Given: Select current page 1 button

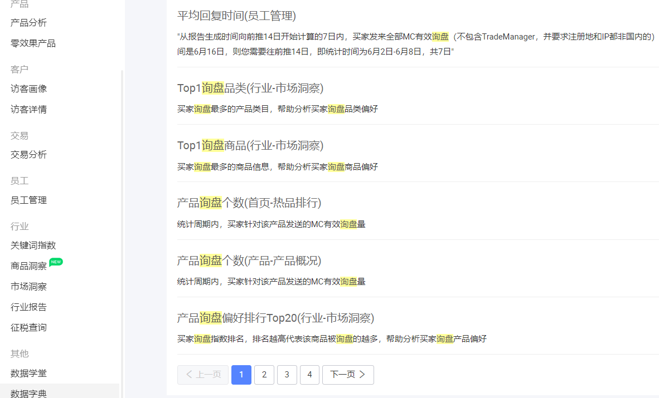Looking at the screenshot, I should [x=241, y=375].
